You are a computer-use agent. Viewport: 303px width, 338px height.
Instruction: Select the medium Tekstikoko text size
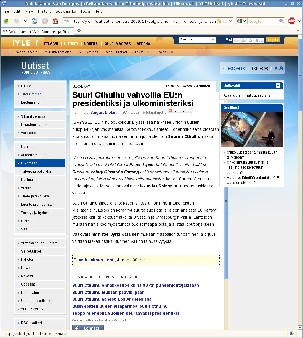(x=276, y=68)
